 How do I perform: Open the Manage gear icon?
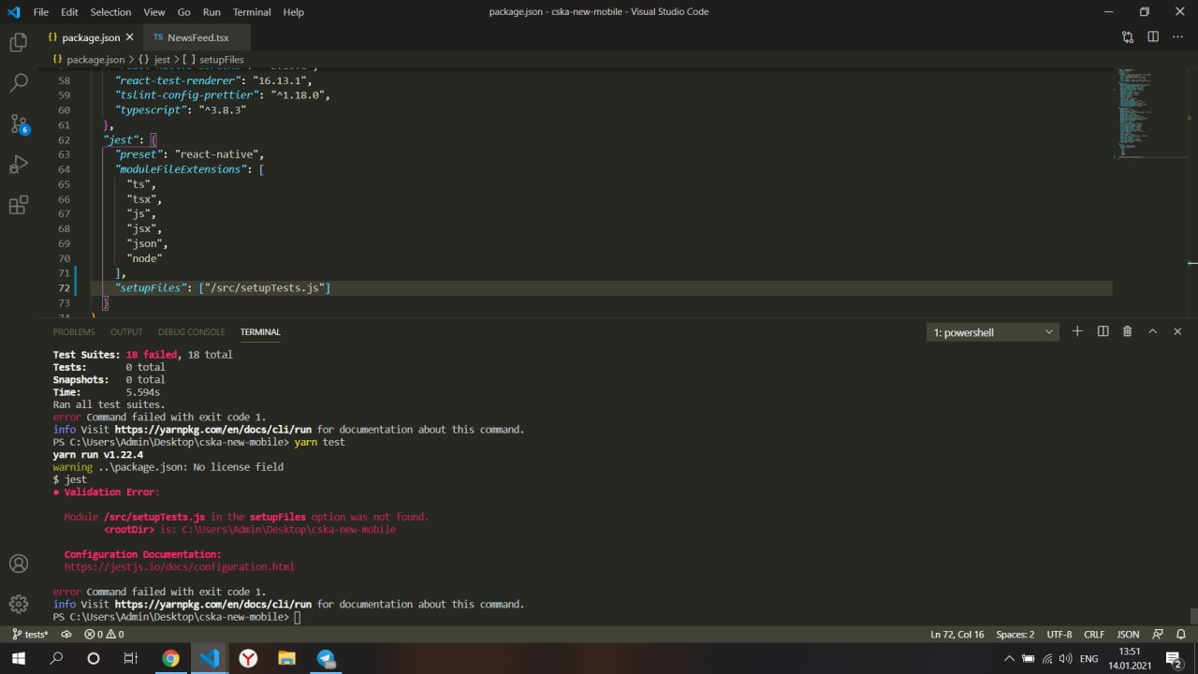click(18, 604)
